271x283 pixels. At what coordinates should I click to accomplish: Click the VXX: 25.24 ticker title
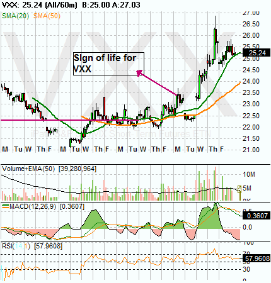point(22,4)
